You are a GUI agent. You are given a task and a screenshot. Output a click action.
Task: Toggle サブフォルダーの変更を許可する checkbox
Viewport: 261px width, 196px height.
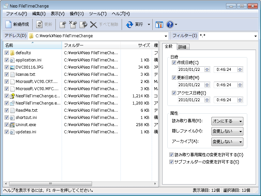[171, 162]
